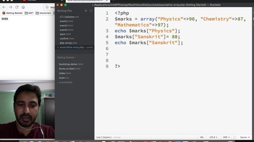Screen dimensions: 254x142
Task: Open the Getting Started bookmark
Action: click(x=12, y=13)
